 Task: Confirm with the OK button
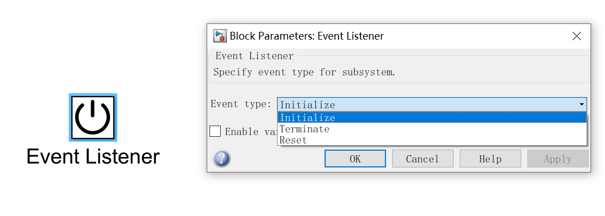click(355, 159)
